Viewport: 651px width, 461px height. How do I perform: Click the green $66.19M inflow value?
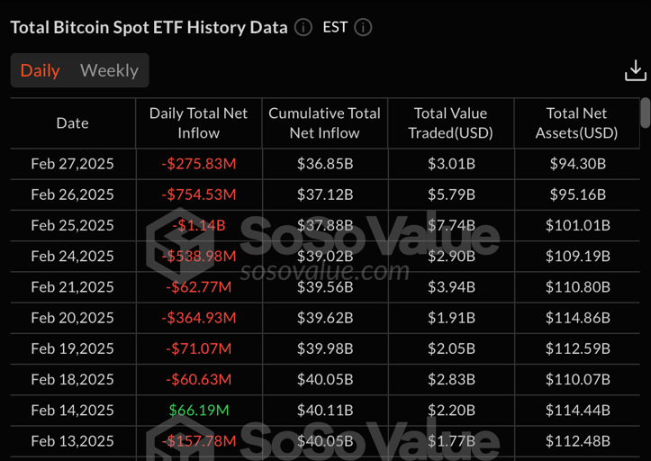tap(198, 410)
